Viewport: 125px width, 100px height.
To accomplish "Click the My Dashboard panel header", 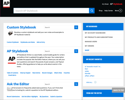I will click(x=103, y=26).
